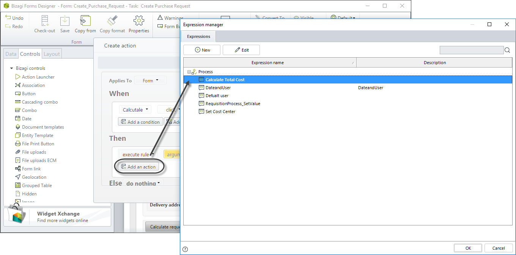The height and width of the screenshot is (255, 516).
Task: Click the Cascading combo control icon
Action: coord(18,102)
